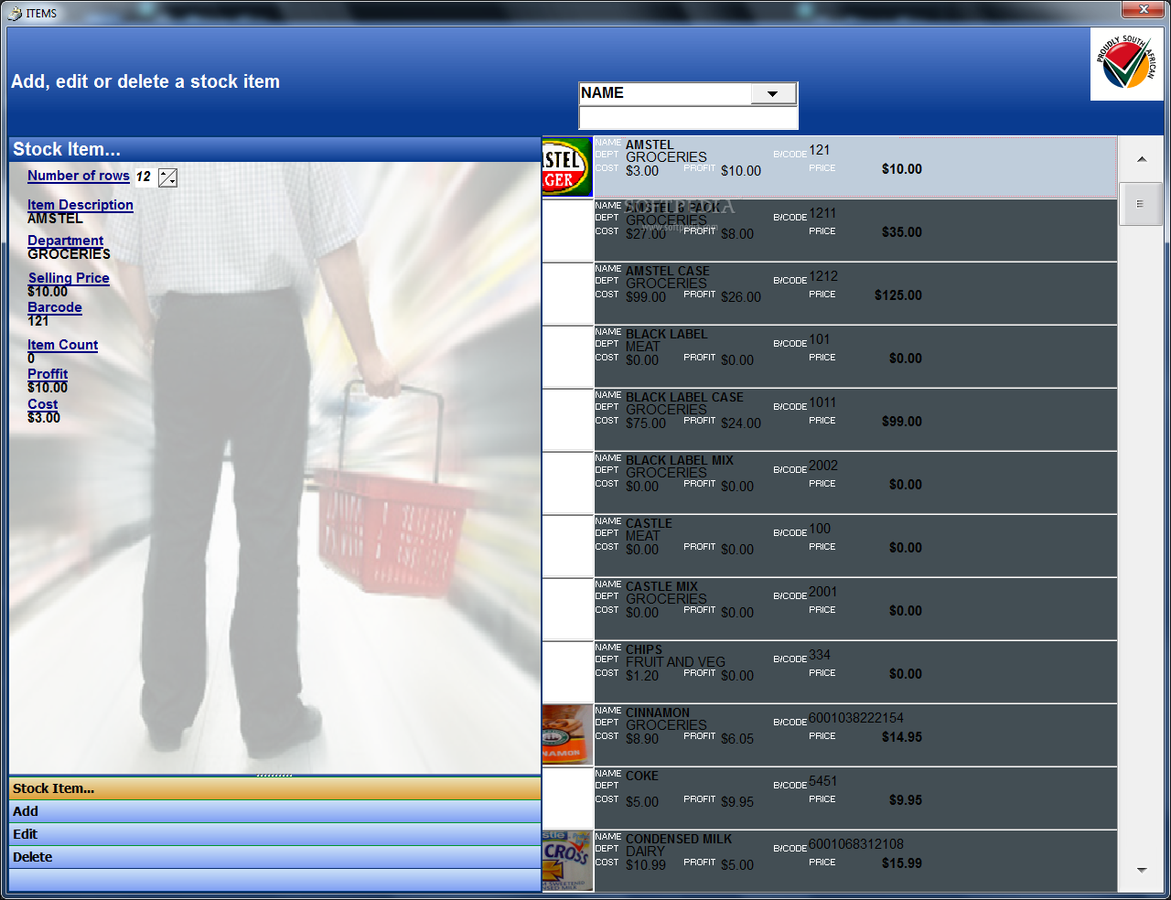Select the CASTLE MIX item row

click(x=830, y=609)
